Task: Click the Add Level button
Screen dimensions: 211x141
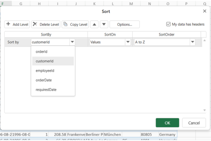Action: (x=17, y=24)
